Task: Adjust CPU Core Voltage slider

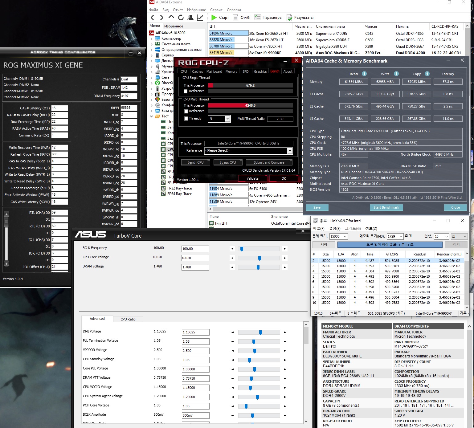Action: 259,258
